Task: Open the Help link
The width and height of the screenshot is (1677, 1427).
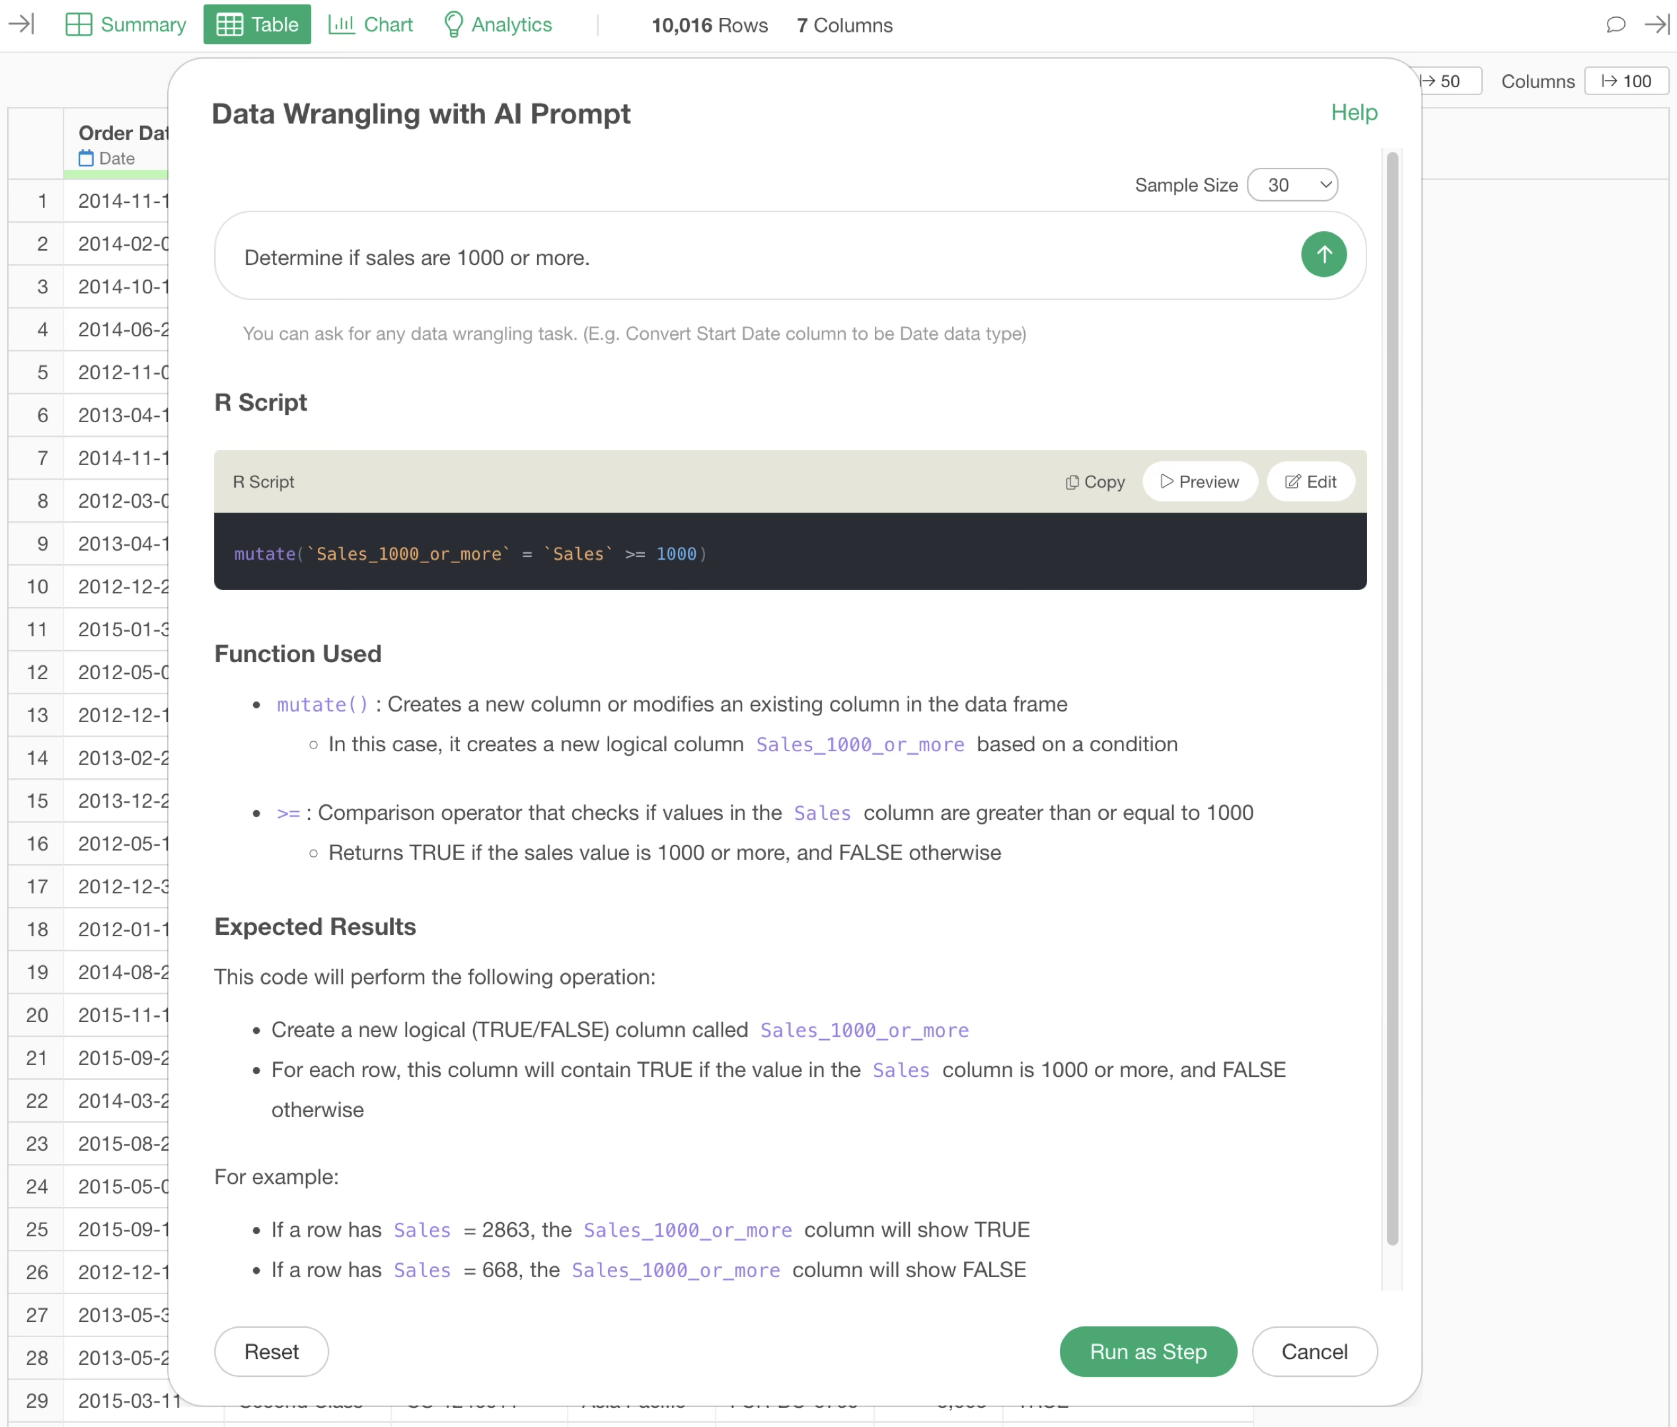Action: [x=1353, y=112]
